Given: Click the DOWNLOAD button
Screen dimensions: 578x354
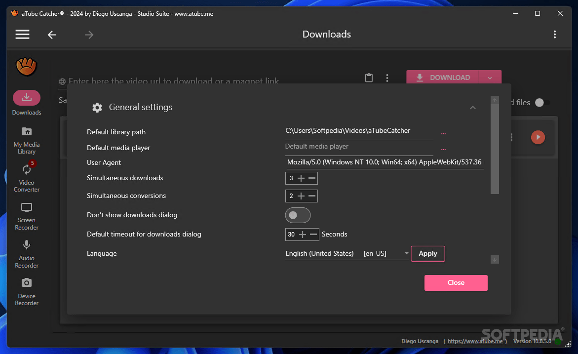Looking at the screenshot, I should tap(442, 78).
